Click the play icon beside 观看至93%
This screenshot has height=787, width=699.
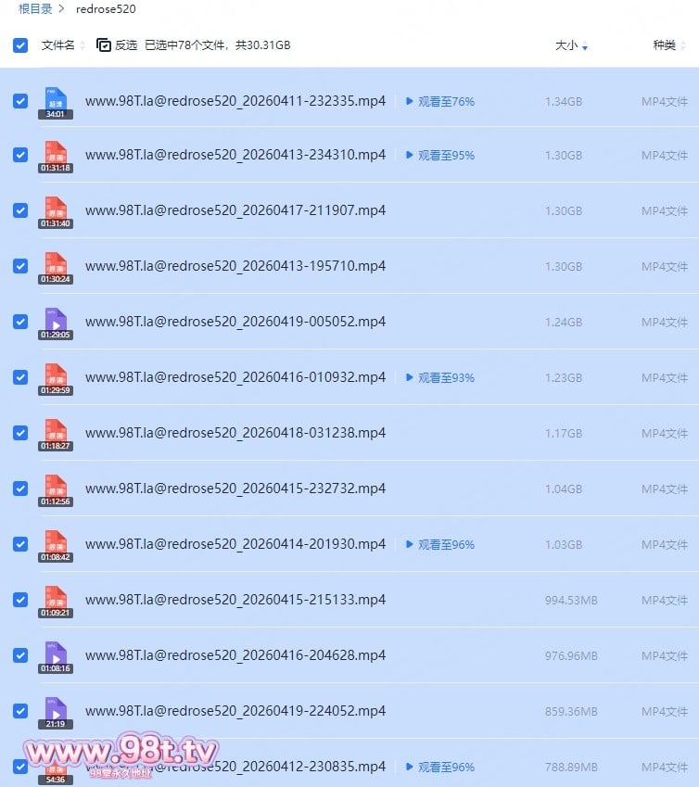[x=410, y=377]
